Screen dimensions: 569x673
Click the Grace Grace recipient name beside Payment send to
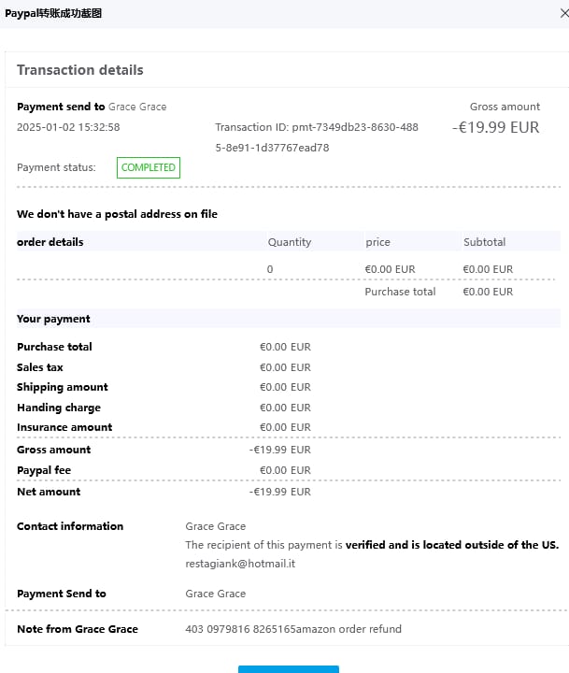(x=137, y=107)
